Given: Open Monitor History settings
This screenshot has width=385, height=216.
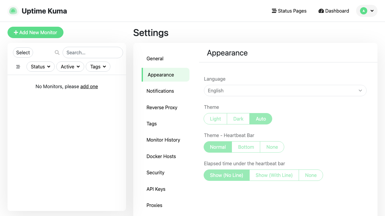Looking at the screenshot, I should click(x=166, y=140).
